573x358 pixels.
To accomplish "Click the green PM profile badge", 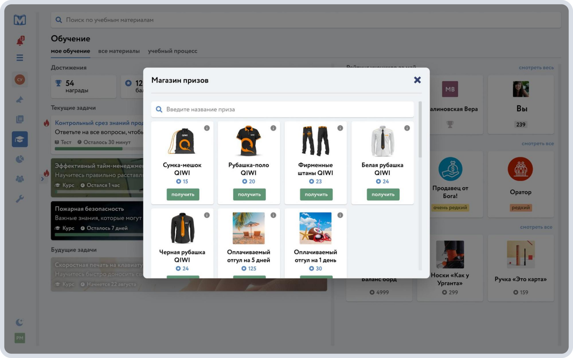I will tap(20, 338).
